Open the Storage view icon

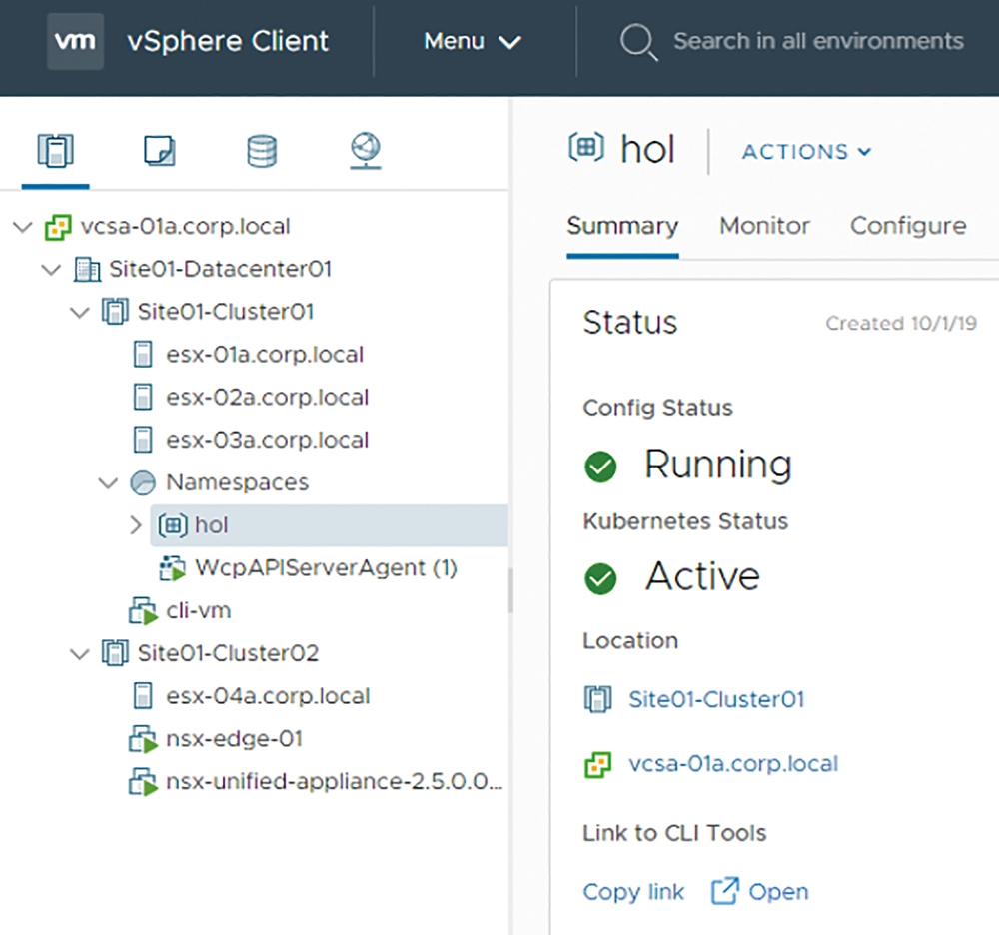[262, 150]
